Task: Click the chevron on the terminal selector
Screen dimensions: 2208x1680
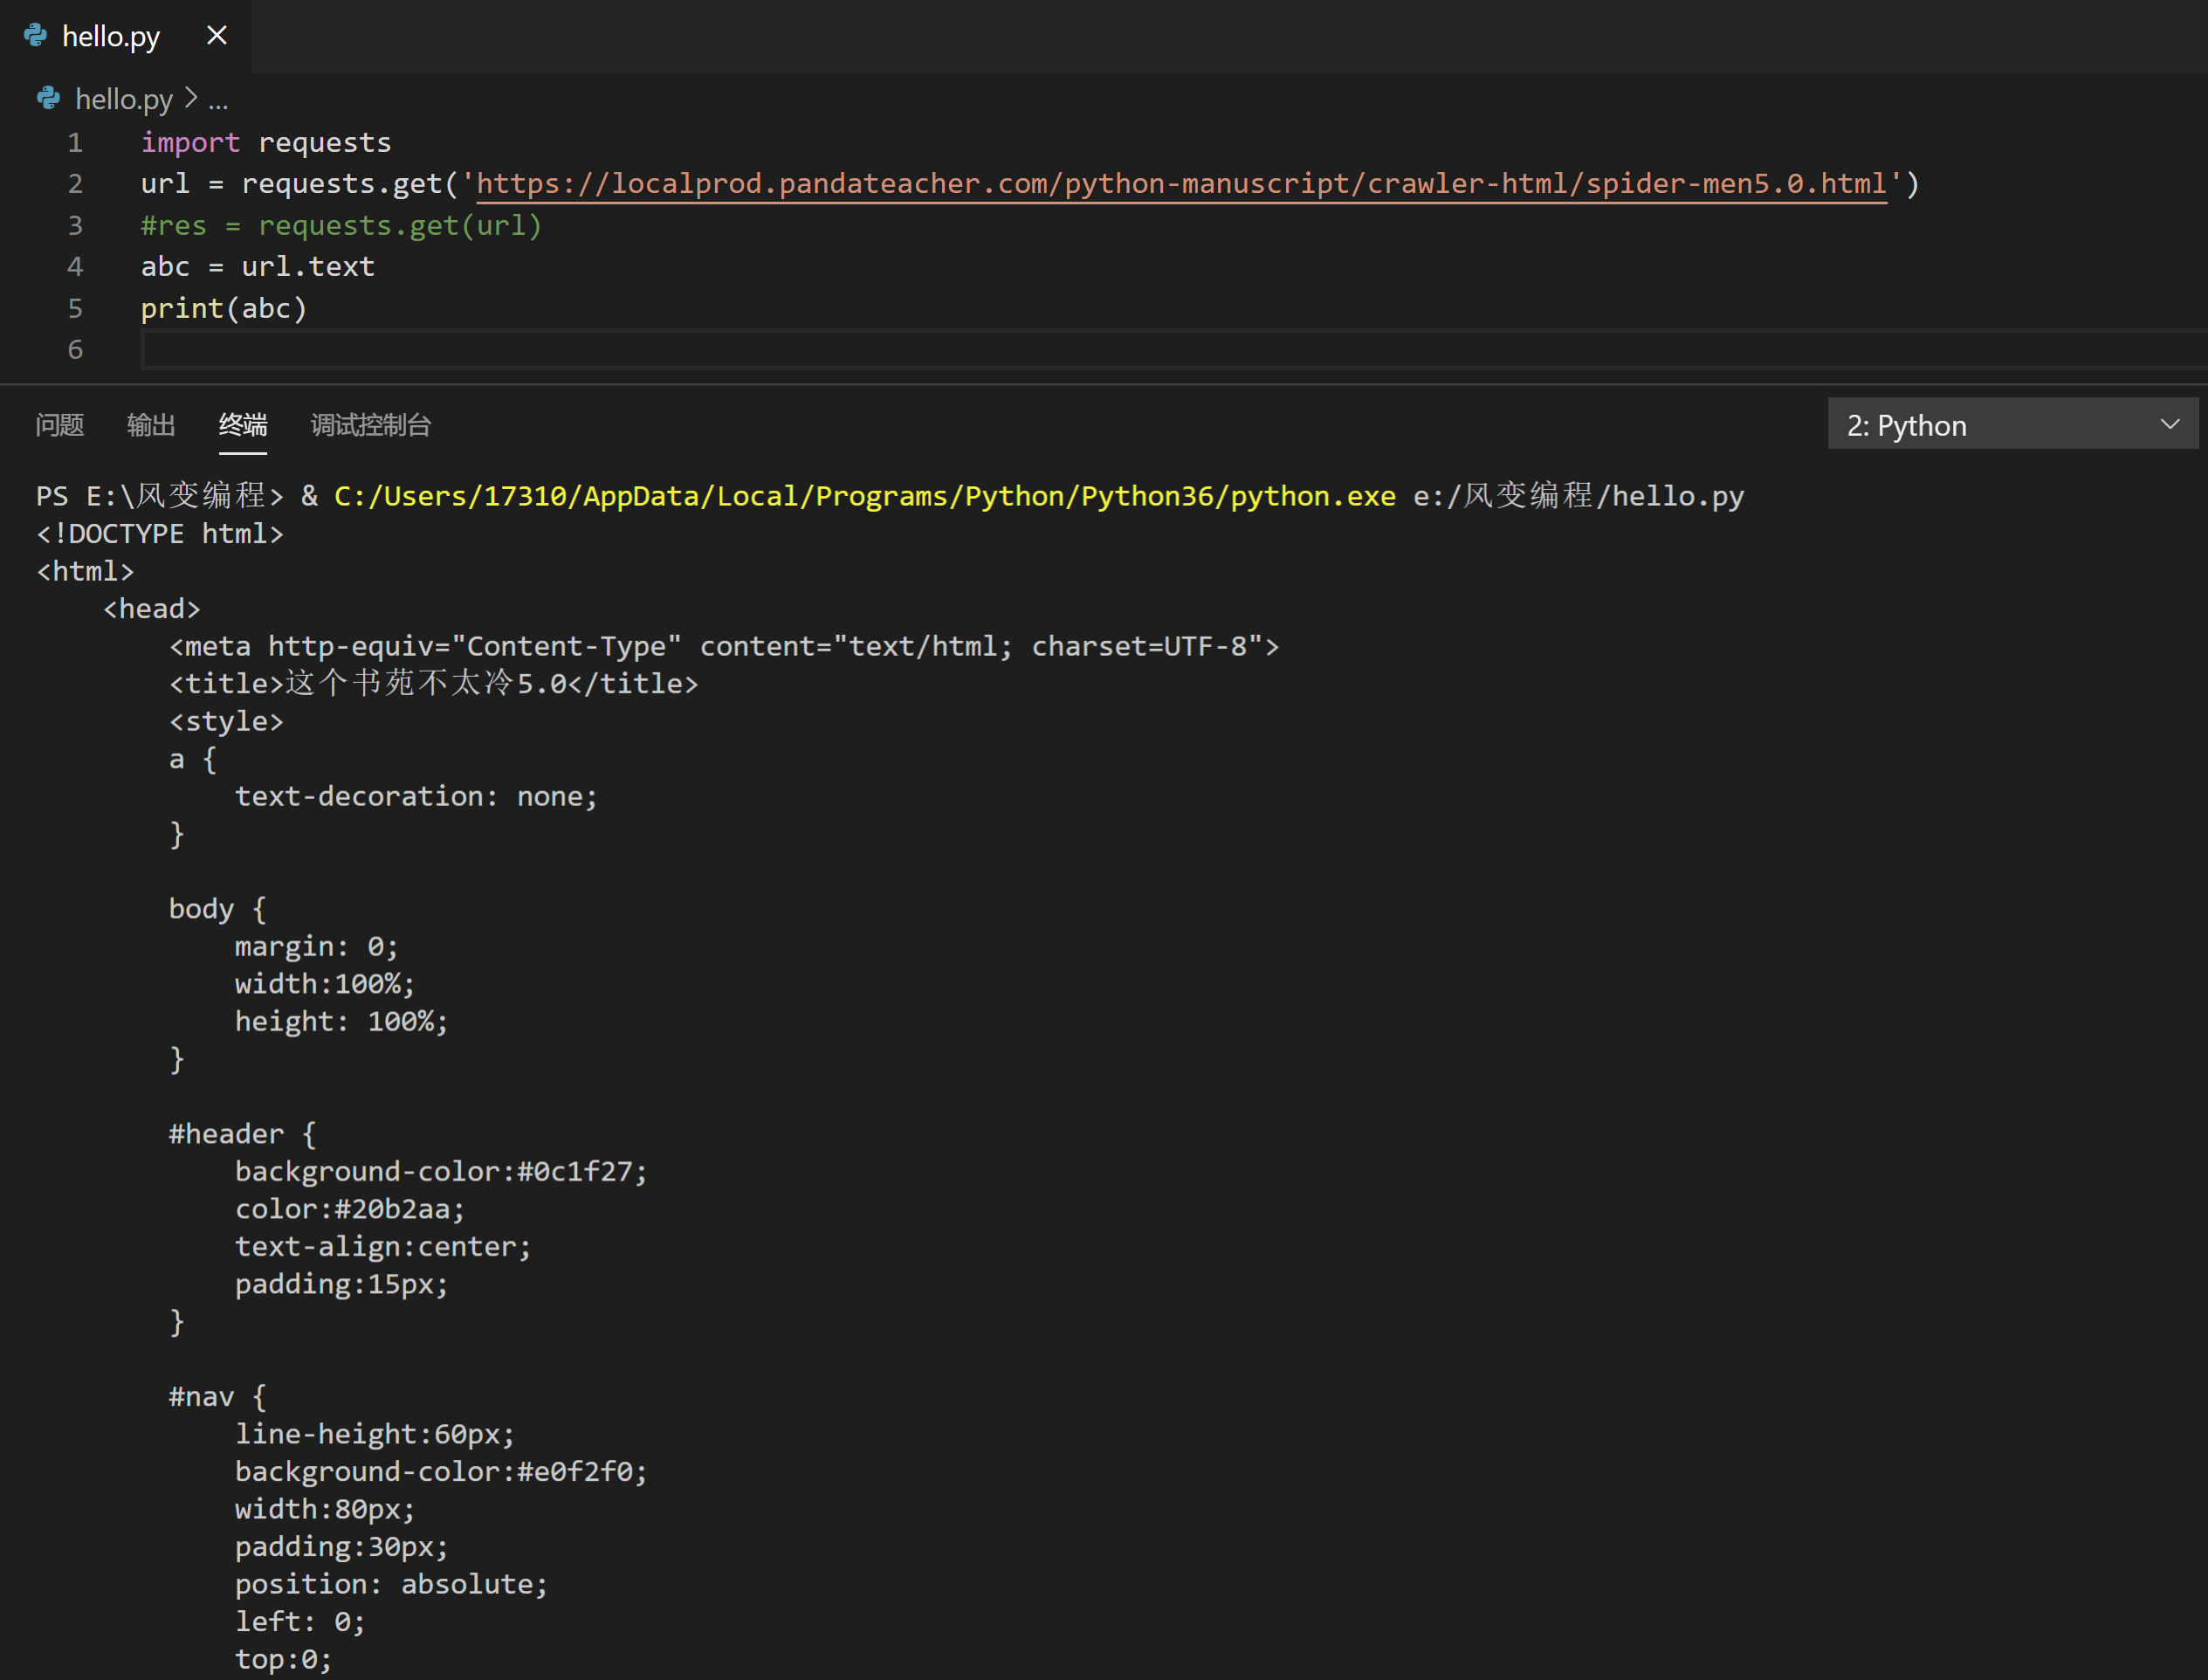Action: tap(2169, 424)
